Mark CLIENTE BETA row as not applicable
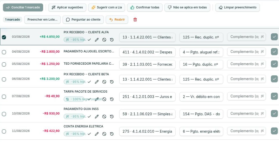 (104, 82)
